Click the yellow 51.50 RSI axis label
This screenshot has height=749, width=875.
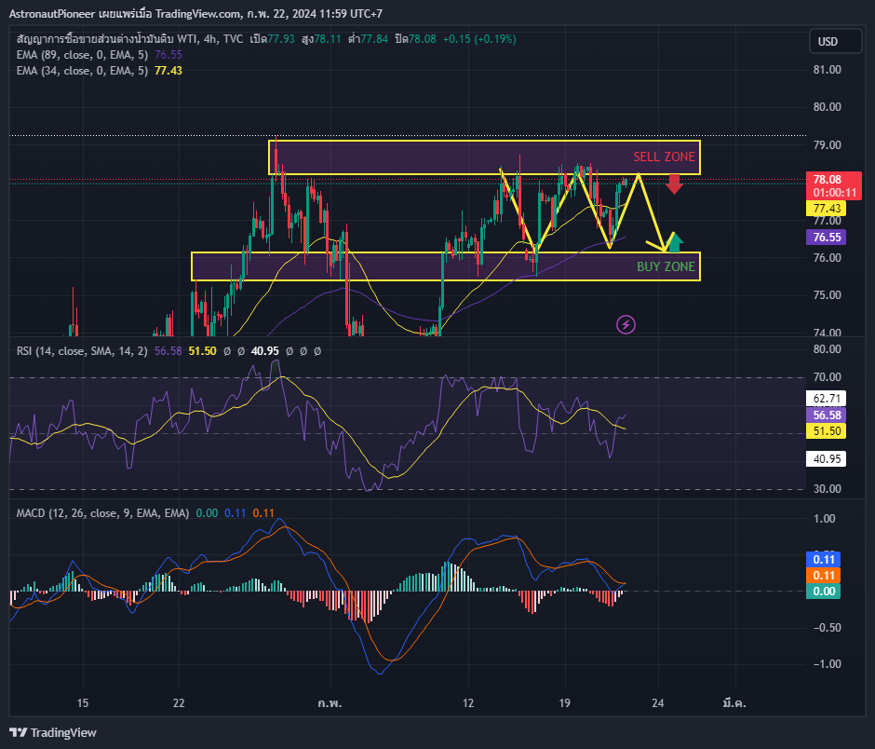point(827,430)
